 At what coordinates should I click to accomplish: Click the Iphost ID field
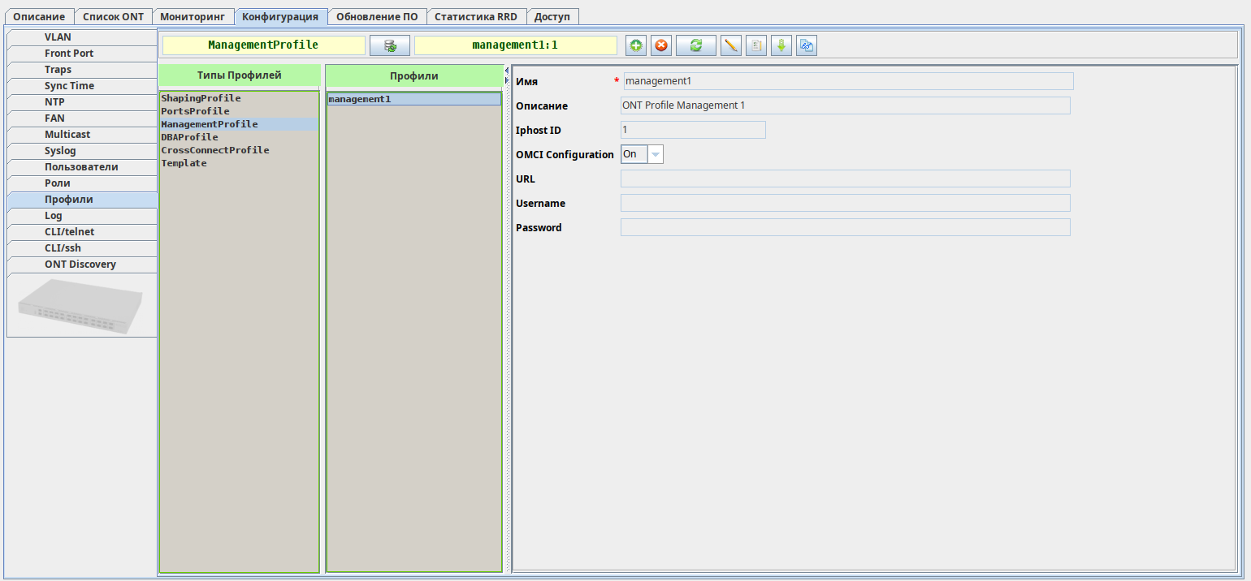[x=693, y=130]
